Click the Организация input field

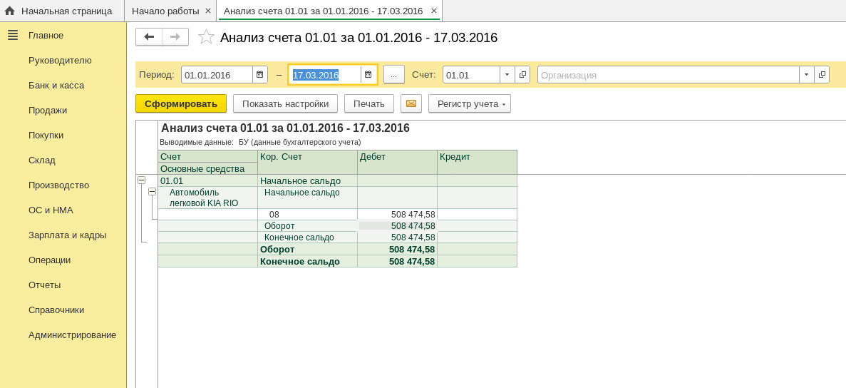coord(669,75)
